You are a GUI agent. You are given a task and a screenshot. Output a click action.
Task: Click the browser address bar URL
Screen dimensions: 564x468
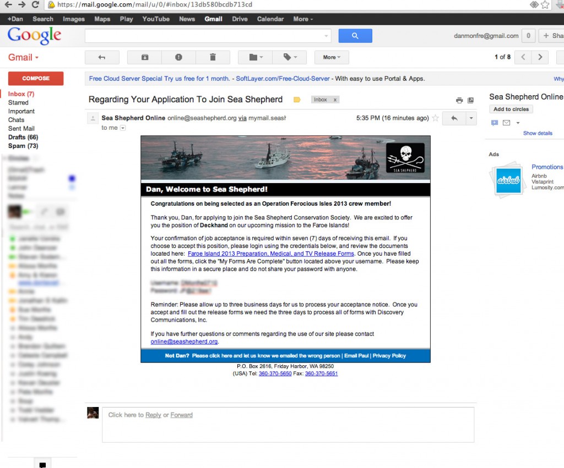[155, 4]
